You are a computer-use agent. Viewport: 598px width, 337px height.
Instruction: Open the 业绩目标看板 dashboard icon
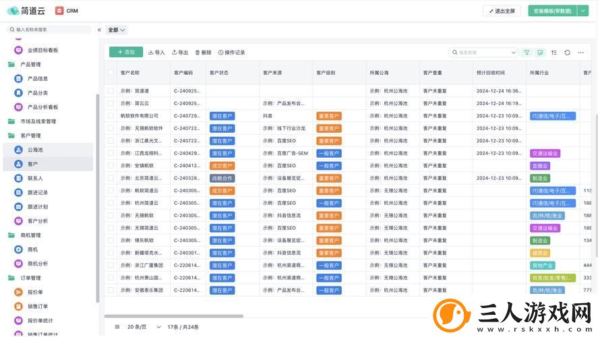18,50
